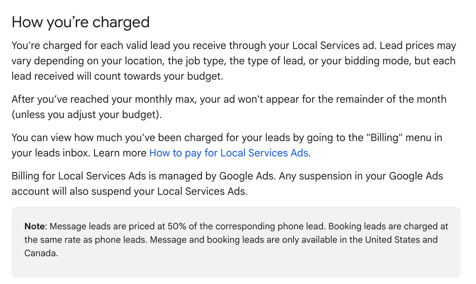
Task: Click the word "Canada" in the note
Action: pyautogui.click(x=40, y=253)
